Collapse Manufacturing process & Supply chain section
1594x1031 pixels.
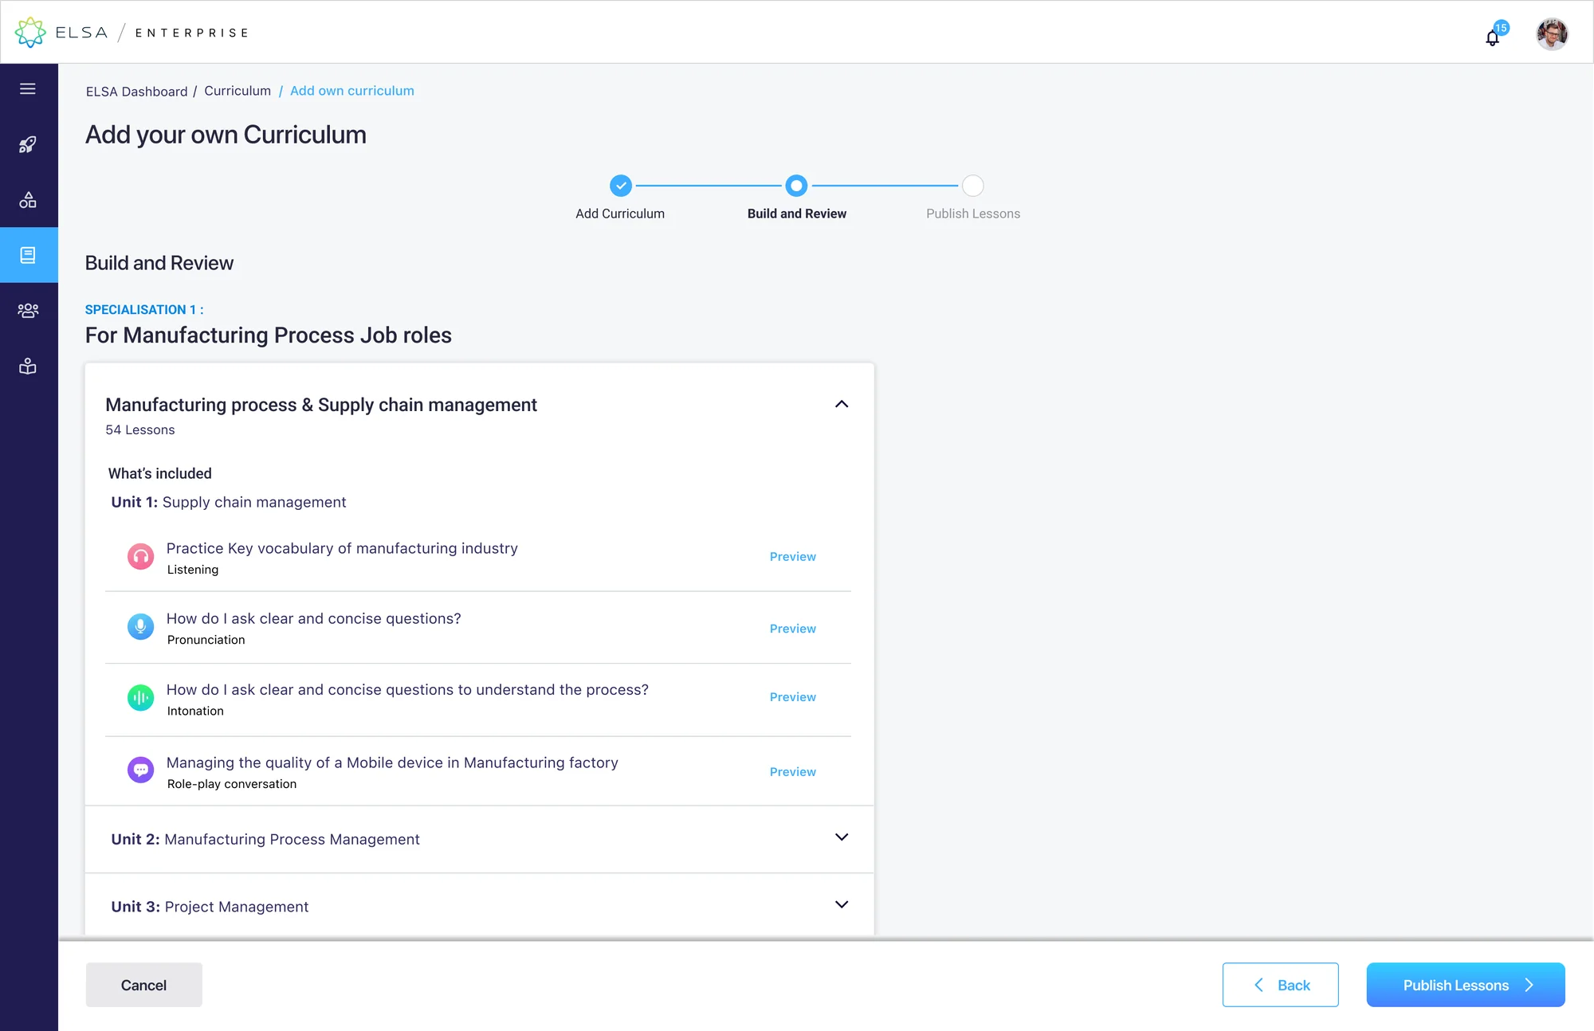842,404
